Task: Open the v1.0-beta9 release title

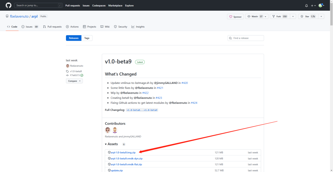Action: (x=118, y=61)
